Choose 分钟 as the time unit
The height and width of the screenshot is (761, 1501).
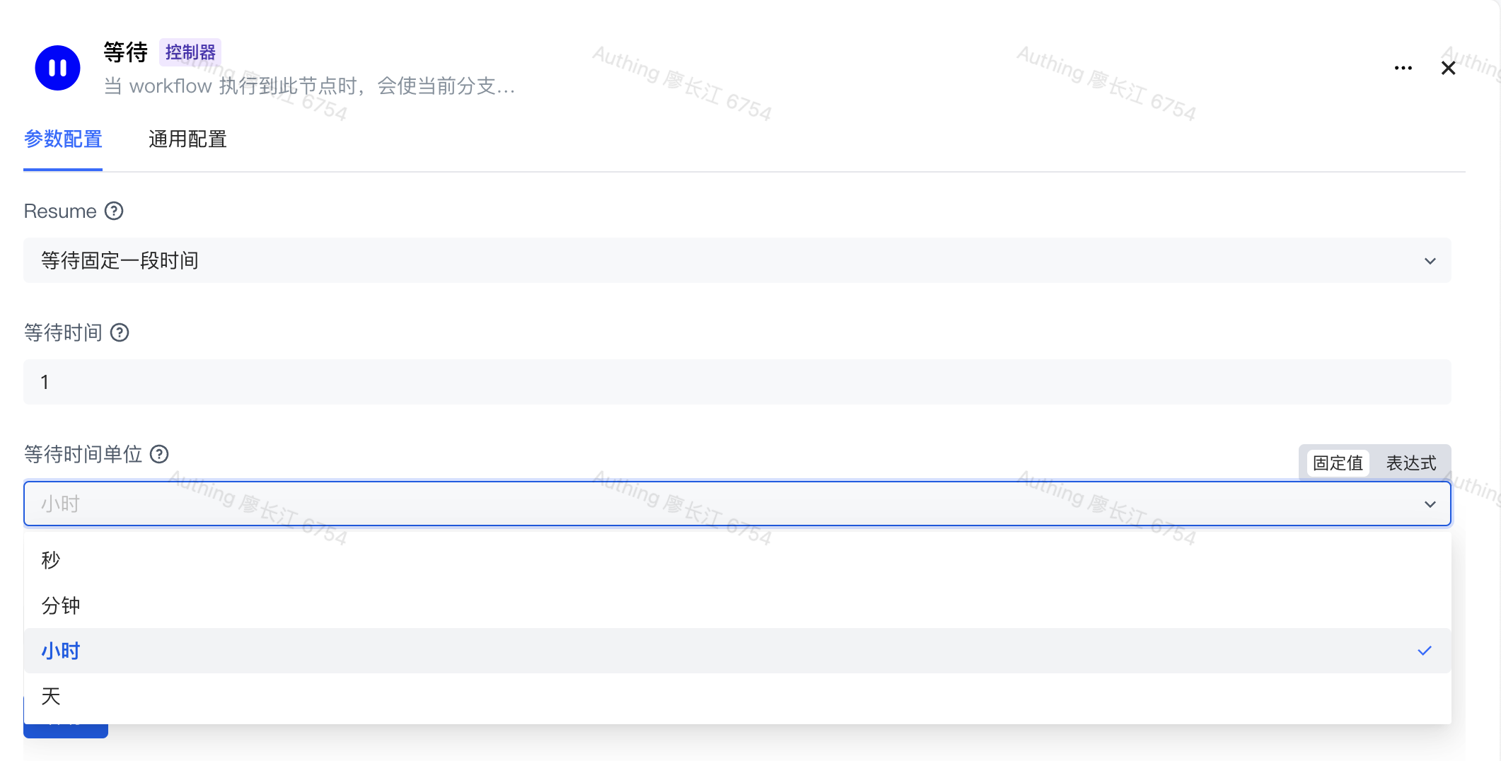point(61,605)
